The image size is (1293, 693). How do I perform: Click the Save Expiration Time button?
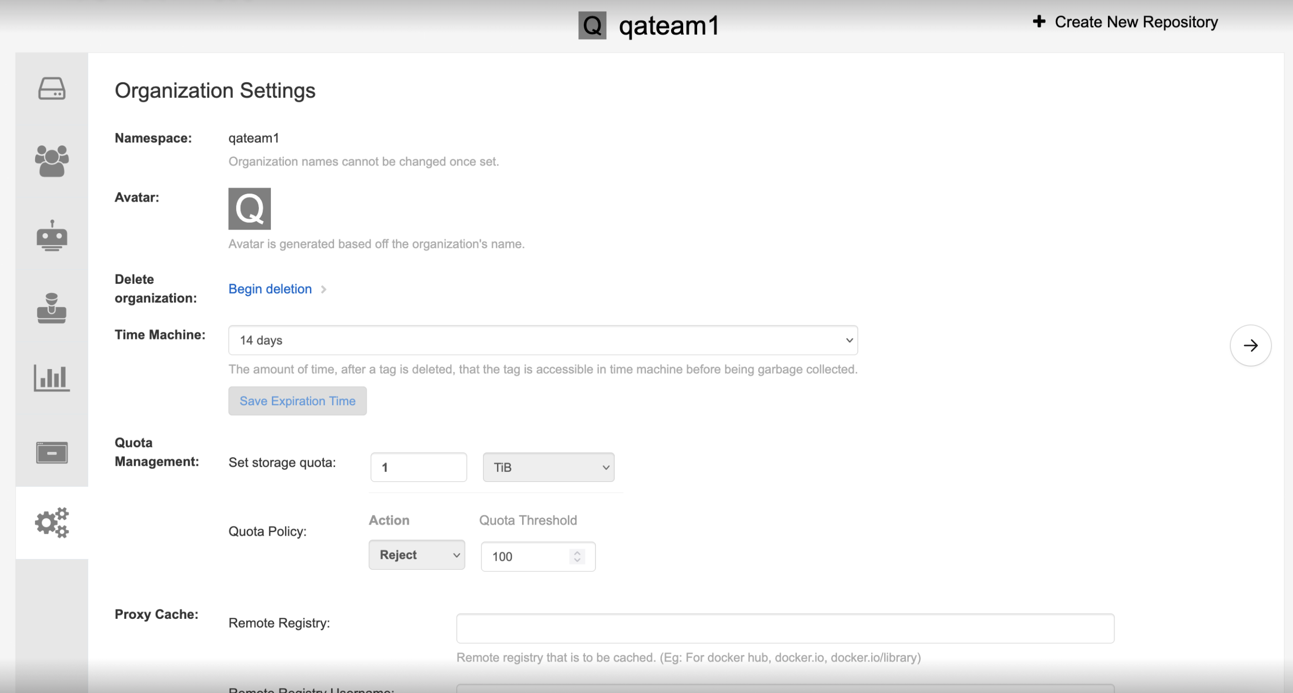pos(297,401)
